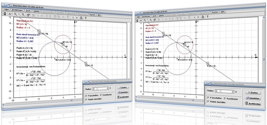
Task: Click the vertical scrollbar thumb of right window
Action: (264, 59)
